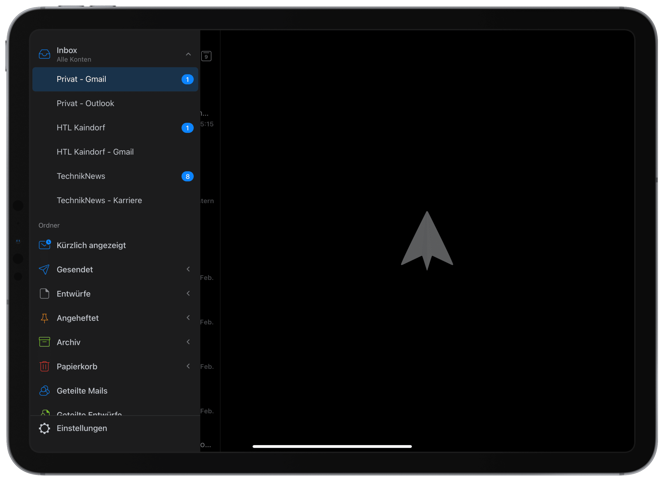665x482 pixels.
Task: Open the TechnikNews inbox
Action: pyautogui.click(x=115, y=176)
